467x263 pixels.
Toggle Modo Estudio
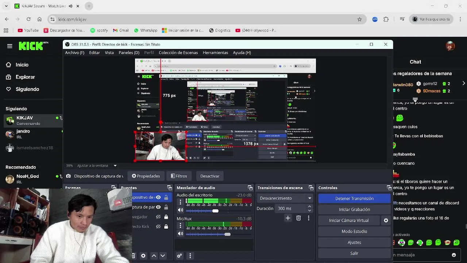tap(354, 231)
